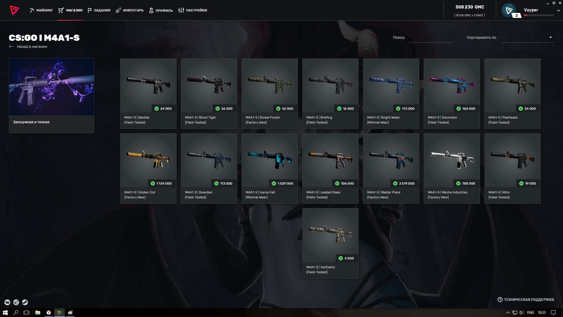Open the volume tray icon
This screenshot has width=563, height=317.
[x=522, y=313]
